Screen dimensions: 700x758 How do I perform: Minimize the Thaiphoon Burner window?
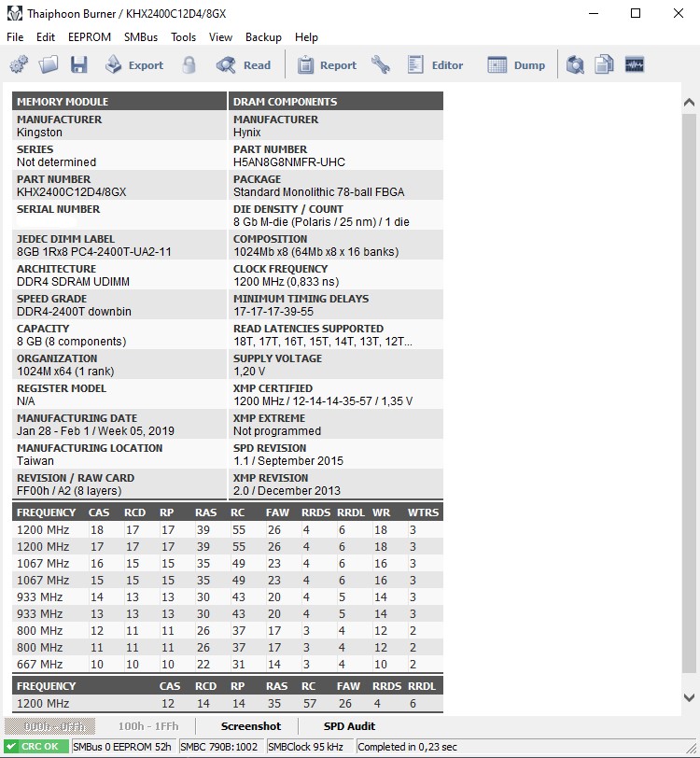tap(594, 13)
